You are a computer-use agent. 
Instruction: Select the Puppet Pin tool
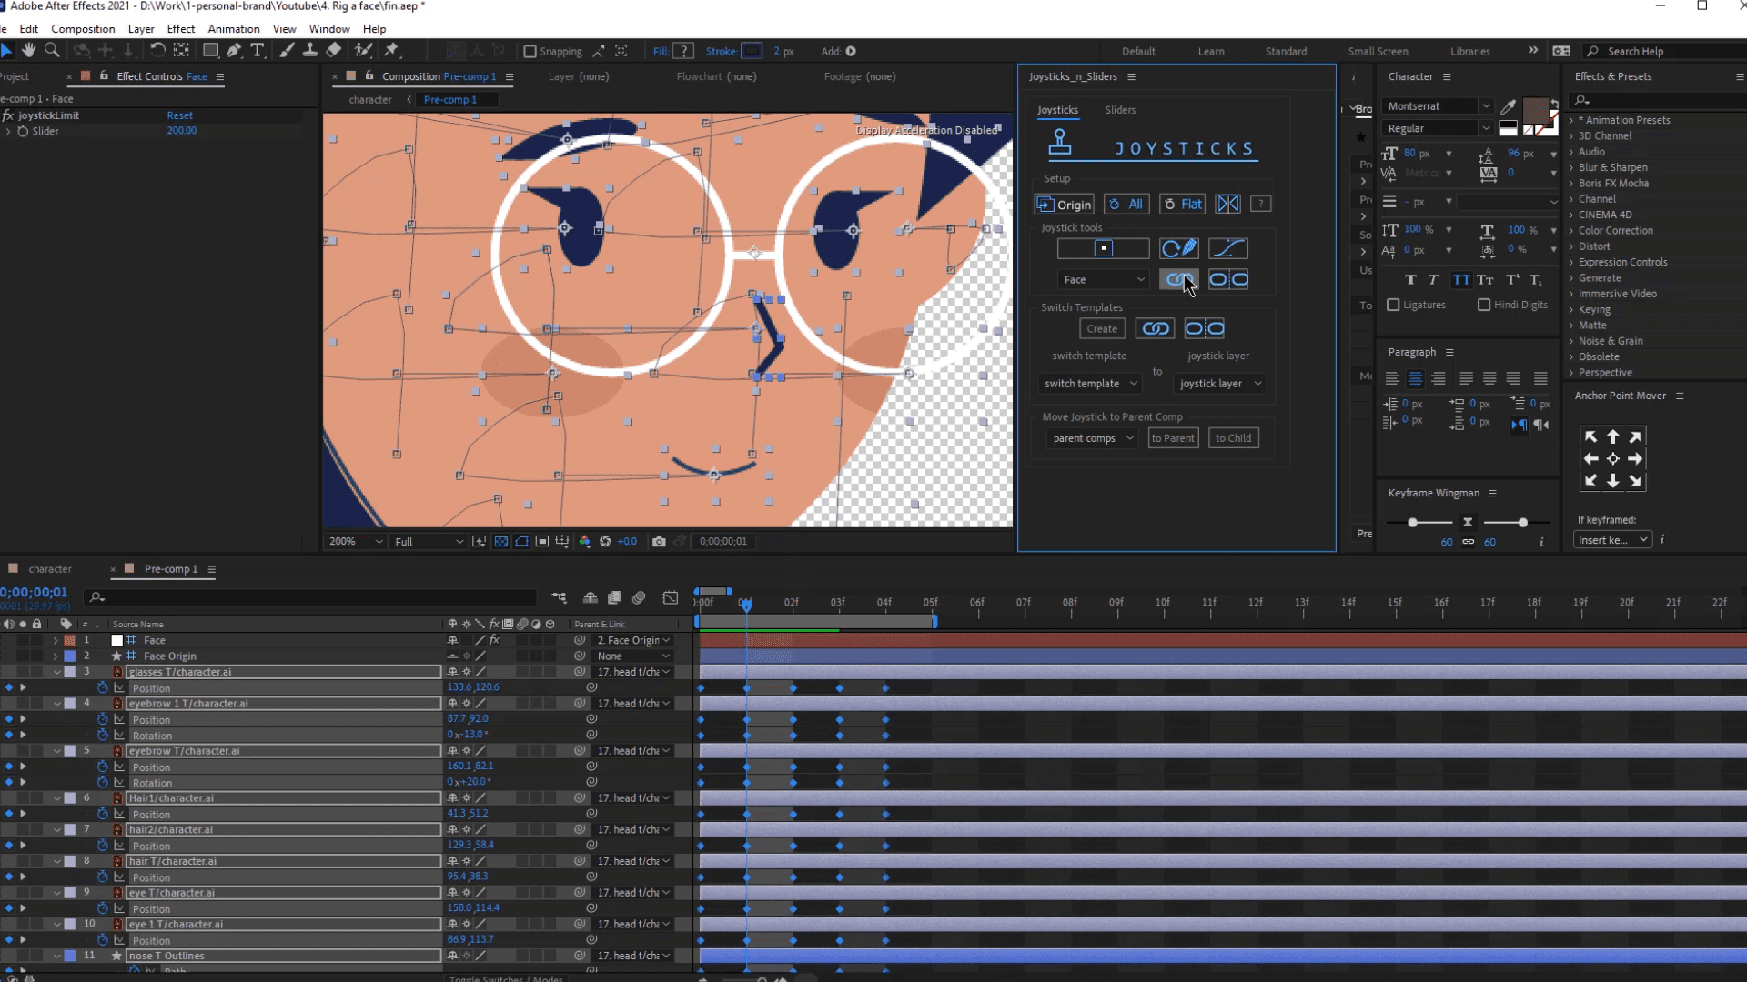tap(392, 51)
